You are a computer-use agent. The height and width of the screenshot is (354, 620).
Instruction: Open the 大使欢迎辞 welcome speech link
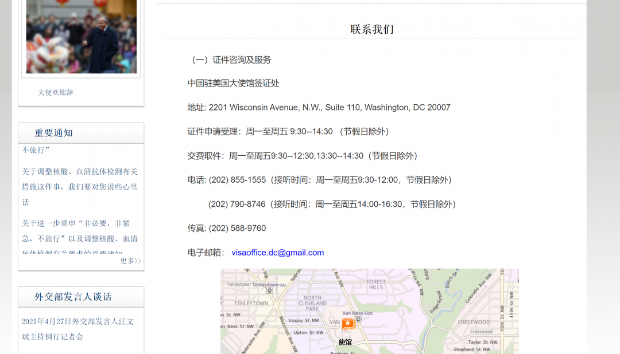(x=55, y=92)
